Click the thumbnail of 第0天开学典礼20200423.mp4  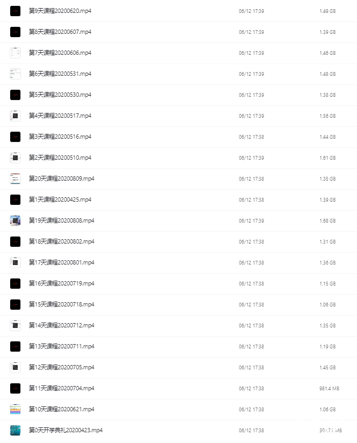click(x=15, y=430)
